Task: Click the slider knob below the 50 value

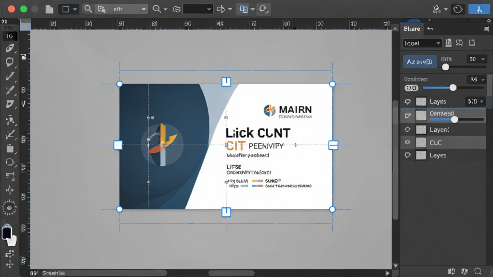Action: tap(445, 67)
